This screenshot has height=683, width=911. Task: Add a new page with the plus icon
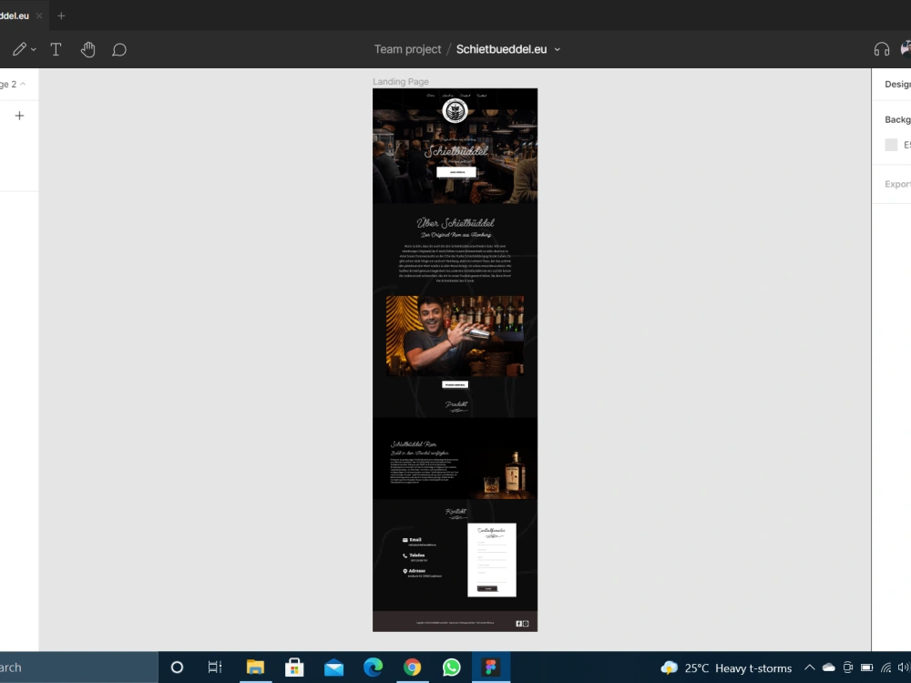(x=19, y=116)
